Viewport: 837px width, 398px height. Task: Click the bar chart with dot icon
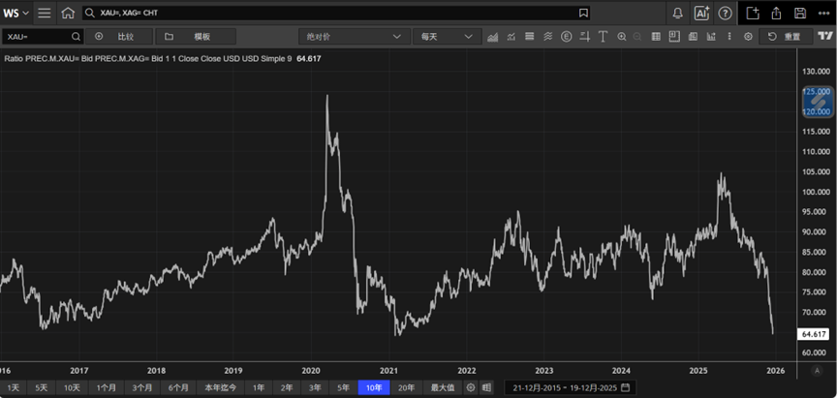711,37
